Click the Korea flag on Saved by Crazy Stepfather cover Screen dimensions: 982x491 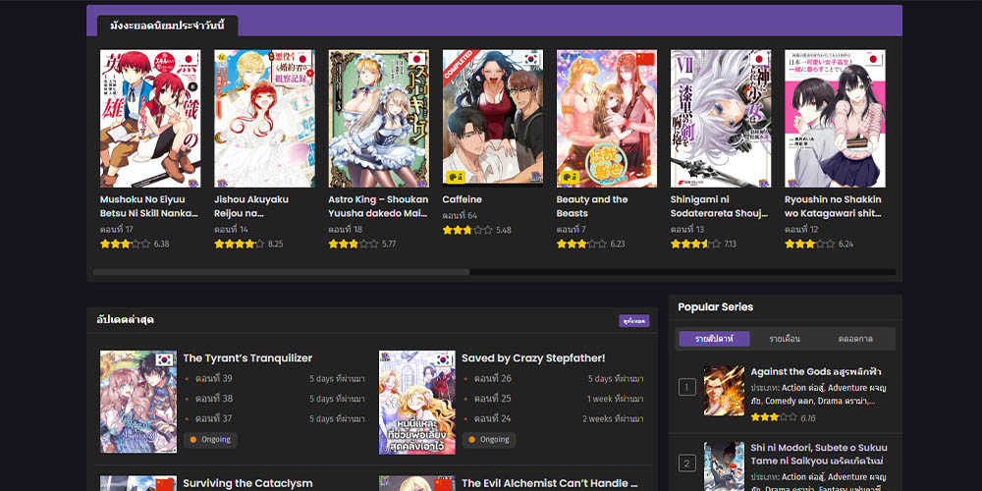[444, 360]
